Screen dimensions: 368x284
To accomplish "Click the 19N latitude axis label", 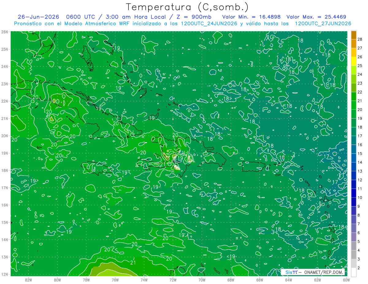I will point(5,153).
